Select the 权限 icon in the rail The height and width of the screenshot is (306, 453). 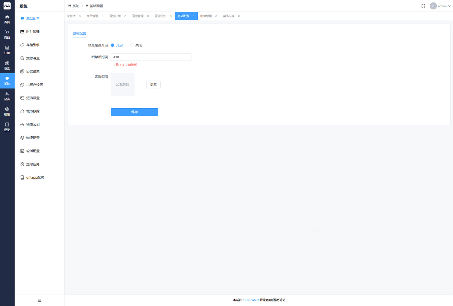[7, 111]
